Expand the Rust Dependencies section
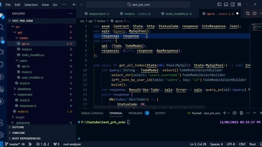This screenshot has width=262, height=147. (x=42, y=138)
